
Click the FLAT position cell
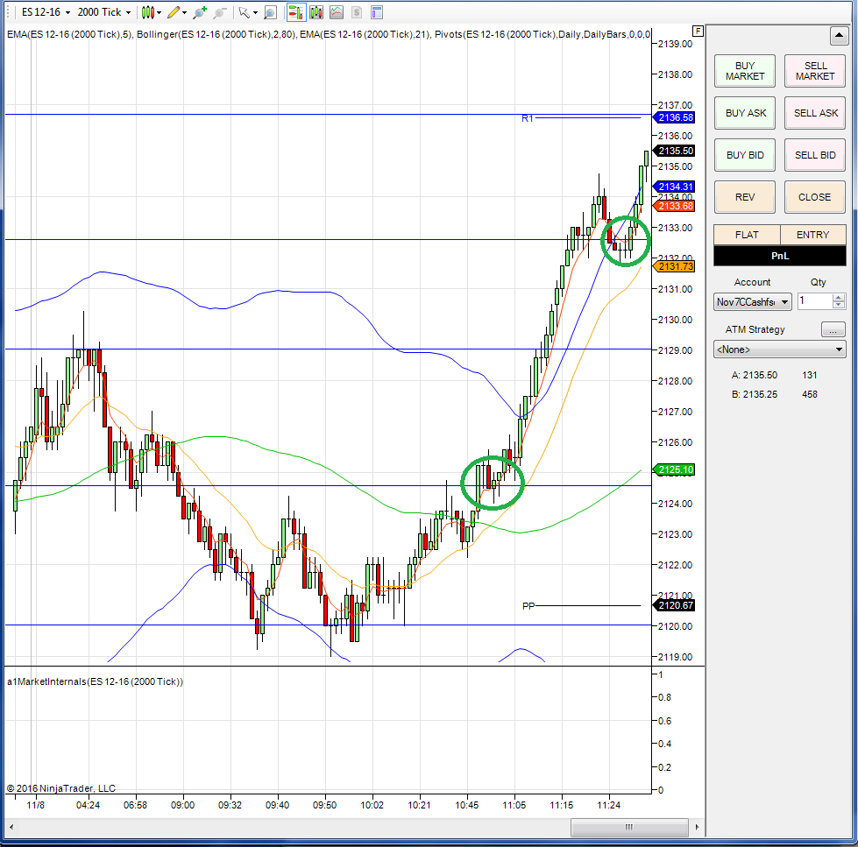click(747, 235)
